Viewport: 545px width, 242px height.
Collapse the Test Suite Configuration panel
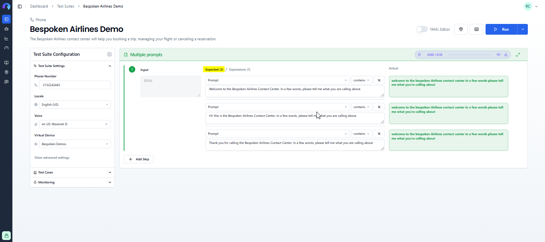pyautogui.click(x=109, y=54)
